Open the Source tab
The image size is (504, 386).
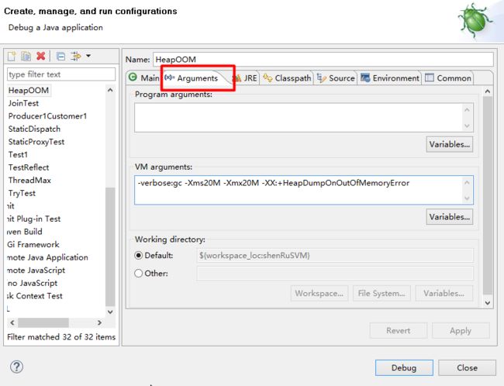336,78
